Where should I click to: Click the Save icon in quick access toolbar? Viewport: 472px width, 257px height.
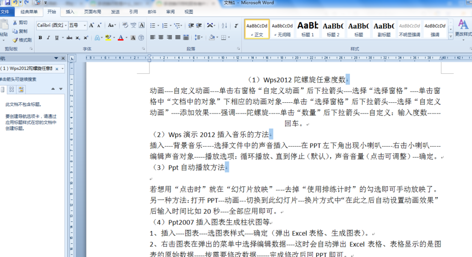point(8,3)
